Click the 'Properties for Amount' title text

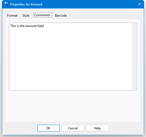coord(26,4)
